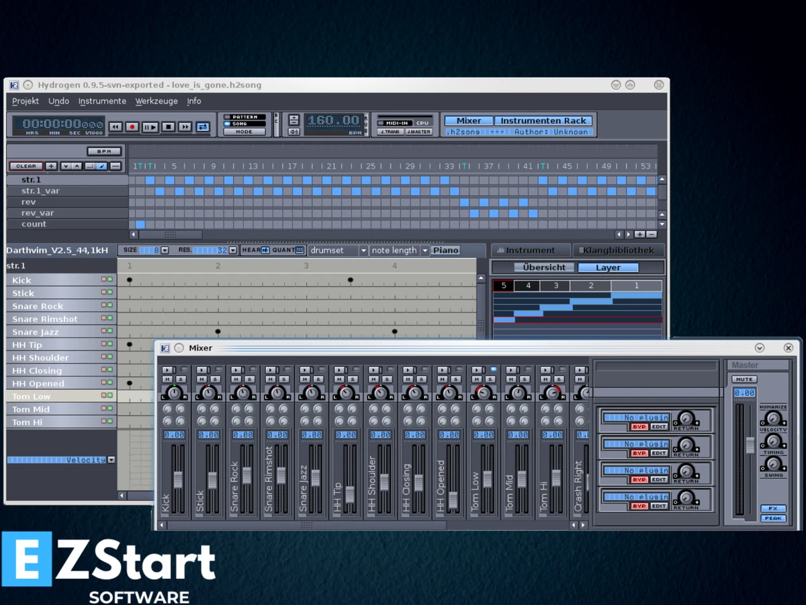806x605 pixels.
Task: Click the HH Opened channel volume fader
Action: pyautogui.click(x=453, y=500)
